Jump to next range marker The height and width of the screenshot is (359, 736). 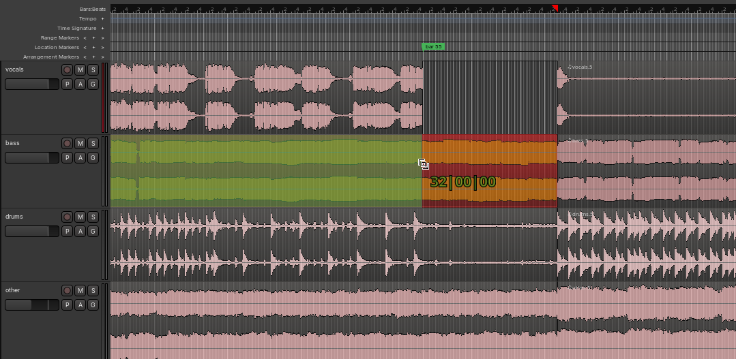pyautogui.click(x=102, y=38)
